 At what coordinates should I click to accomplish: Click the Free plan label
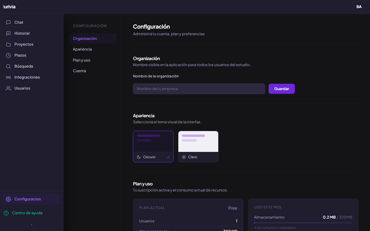(233, 208)
